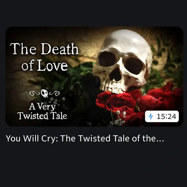The image size is (187, 187).
Task: Click the right swirl flourish beside the small skull
Action: 54,93
